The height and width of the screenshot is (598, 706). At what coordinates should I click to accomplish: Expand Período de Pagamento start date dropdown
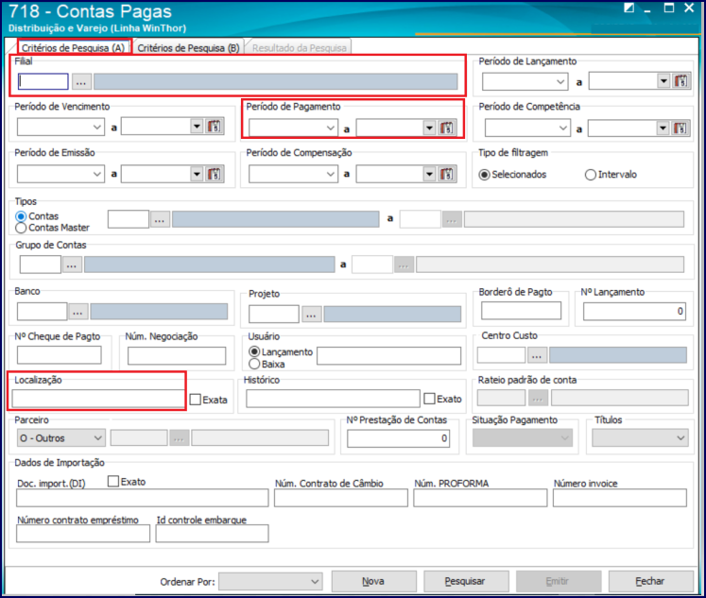[330, 128]
